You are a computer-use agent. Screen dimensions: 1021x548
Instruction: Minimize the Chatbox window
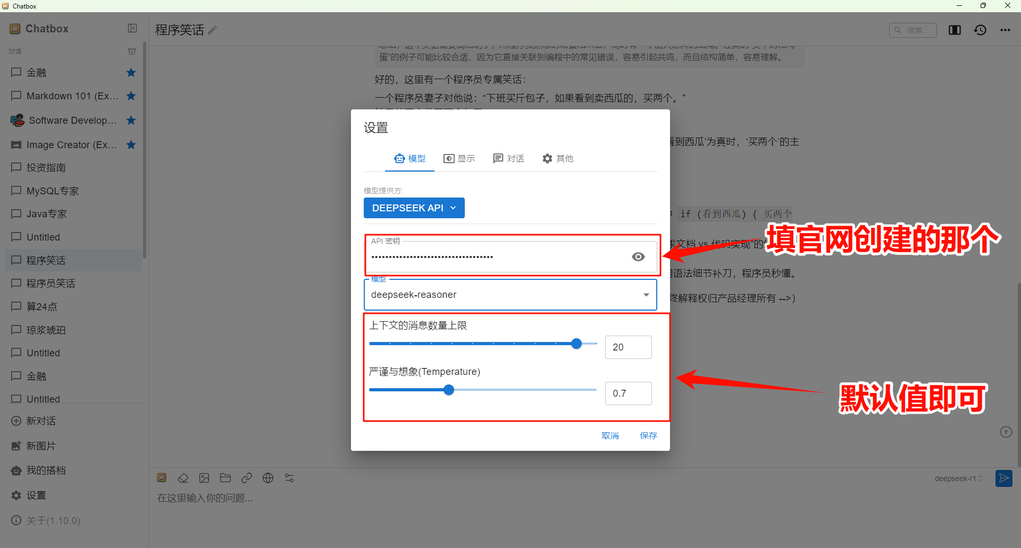coord(959,6)
